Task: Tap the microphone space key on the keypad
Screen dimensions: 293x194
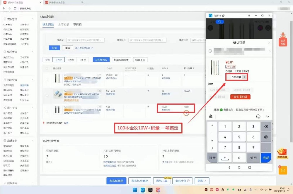Action: [x=225, y=158]
